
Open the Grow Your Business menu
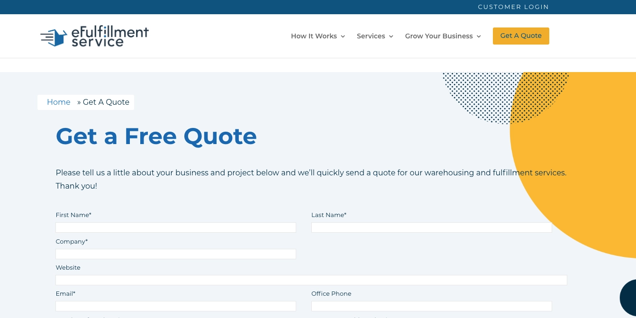[x=438, y=36]
